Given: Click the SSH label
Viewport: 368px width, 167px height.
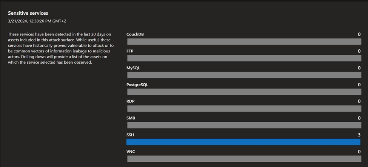Looking at the screenshot, I should coord(130,135).
